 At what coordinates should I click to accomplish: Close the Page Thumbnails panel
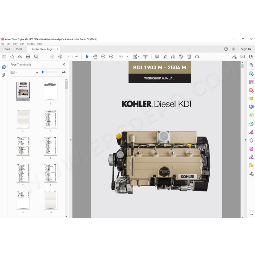point(64,64)
